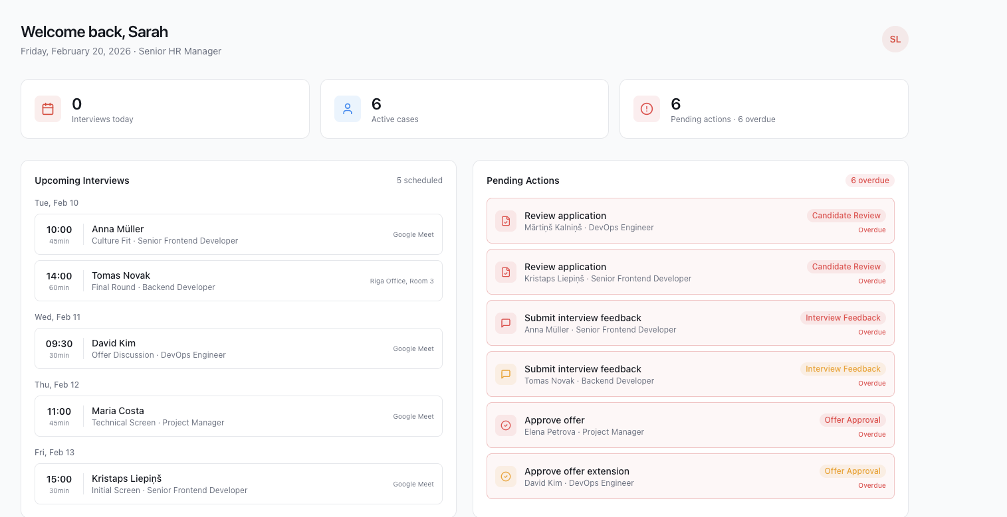Click the check icon for Elena Petrova offer
Screen dimensions: 1007x517
[506, 425]
